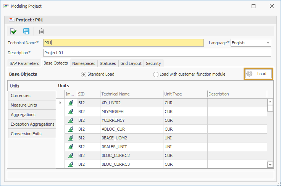This screenshot has height=186, width=281.
Task: Click the validate checkmark toolbar icon
Action: tap(13, 31)
